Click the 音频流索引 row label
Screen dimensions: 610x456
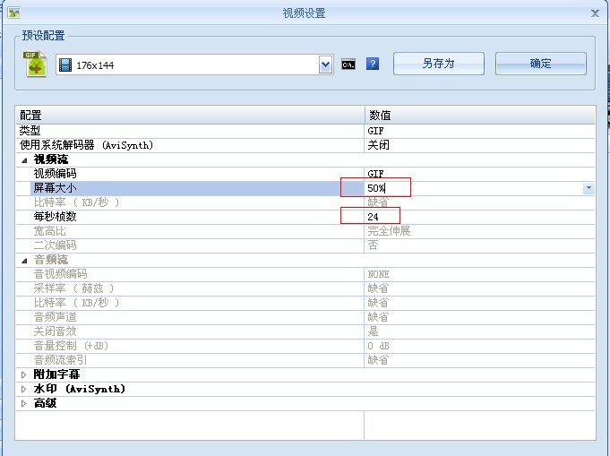pyautogui.click(x=60, y=360)
